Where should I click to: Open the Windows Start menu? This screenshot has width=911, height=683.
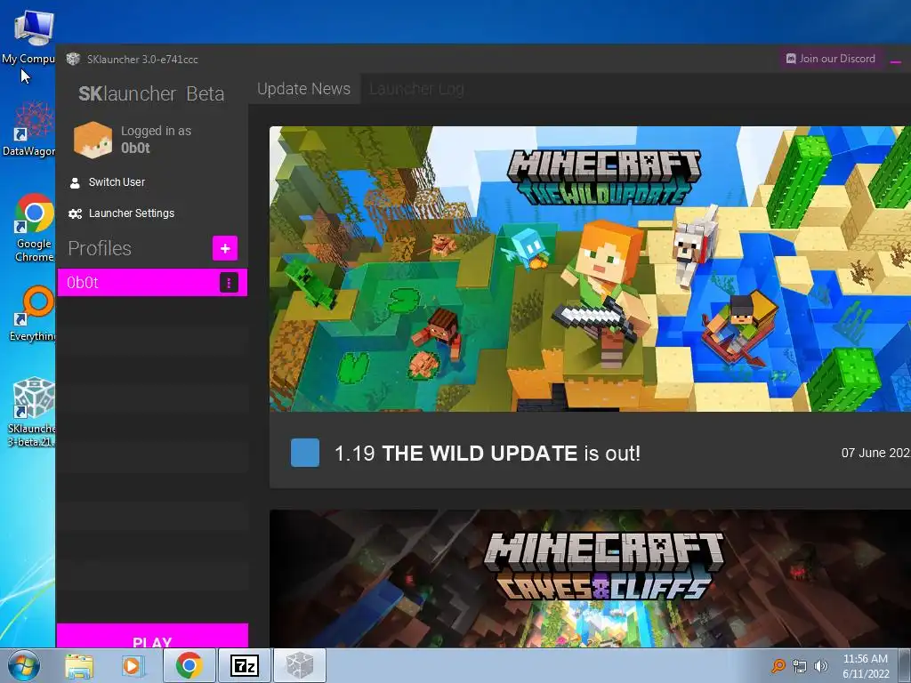click(24, 665)
